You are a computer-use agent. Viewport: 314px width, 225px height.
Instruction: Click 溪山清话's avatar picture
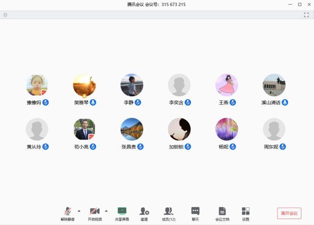tap(274, 85)
